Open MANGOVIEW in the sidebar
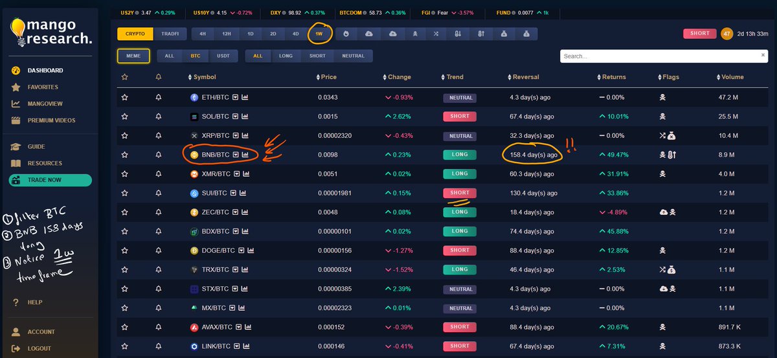 45,104
